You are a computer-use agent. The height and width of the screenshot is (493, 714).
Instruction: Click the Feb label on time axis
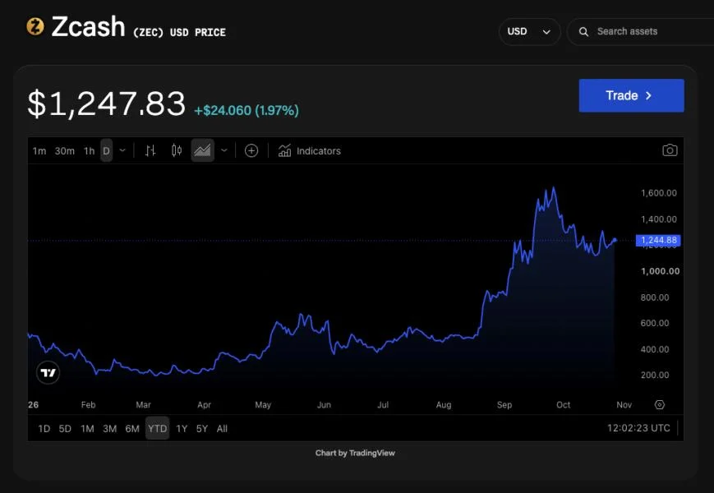(x=89, y=405)
